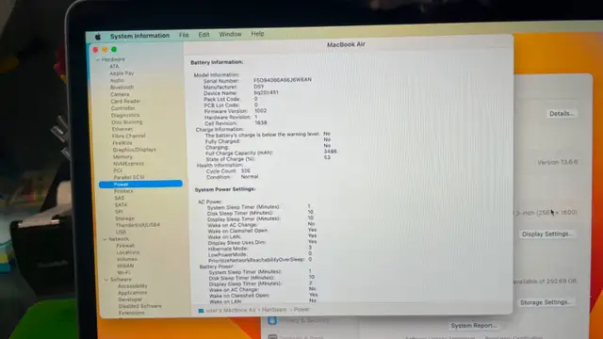Select Bluetooth in the Hardware list

click(122, 88)
